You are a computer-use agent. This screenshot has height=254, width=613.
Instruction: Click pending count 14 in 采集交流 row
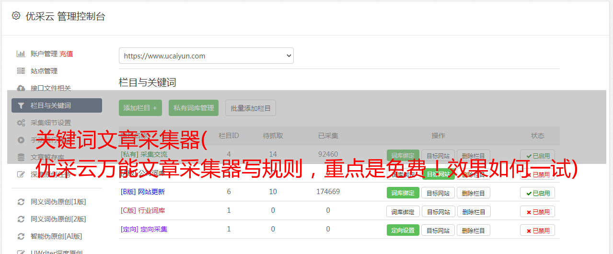[273, 154]
